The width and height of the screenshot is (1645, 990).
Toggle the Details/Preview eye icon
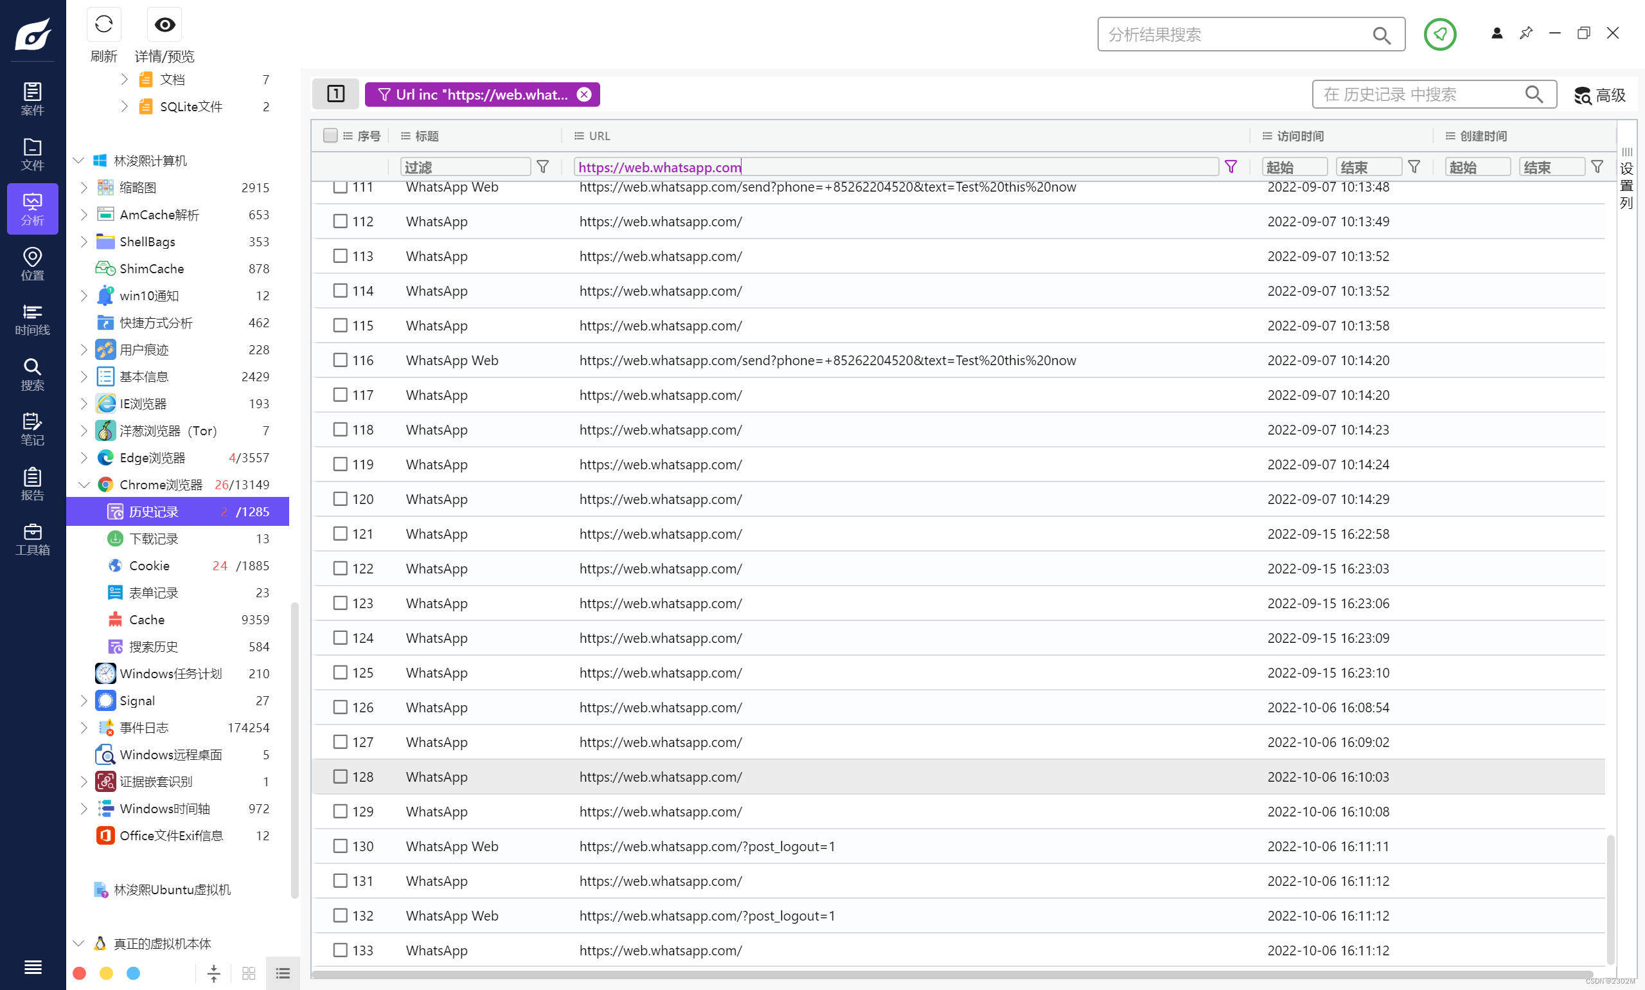click(164, 25)
